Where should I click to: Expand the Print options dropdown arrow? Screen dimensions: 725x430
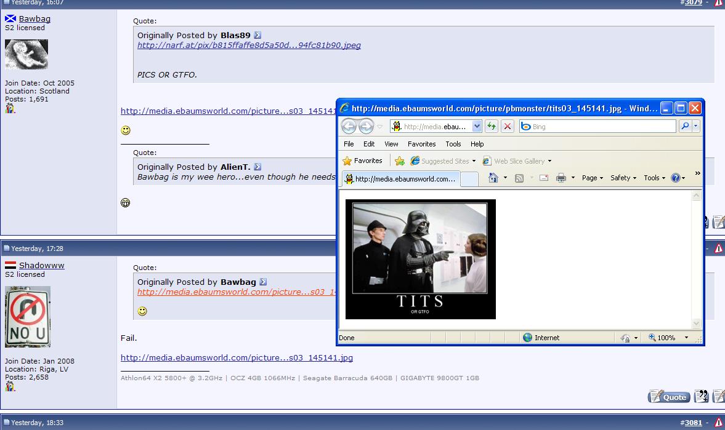click(573, 178)
